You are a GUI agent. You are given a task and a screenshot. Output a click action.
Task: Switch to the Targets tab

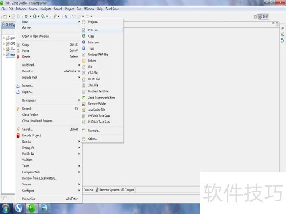(x=128, y=190)
